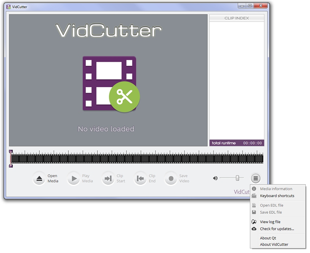Viewport: 310px width, 253px height.
Task: Click the Save Video record icon
Action: 171,179
